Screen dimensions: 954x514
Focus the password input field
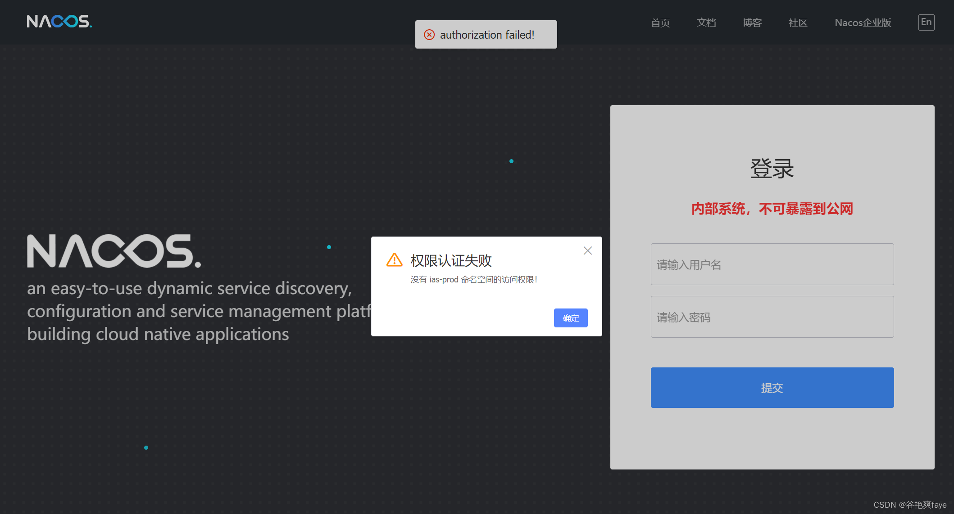pyautogui.click(x=772, y=317)
